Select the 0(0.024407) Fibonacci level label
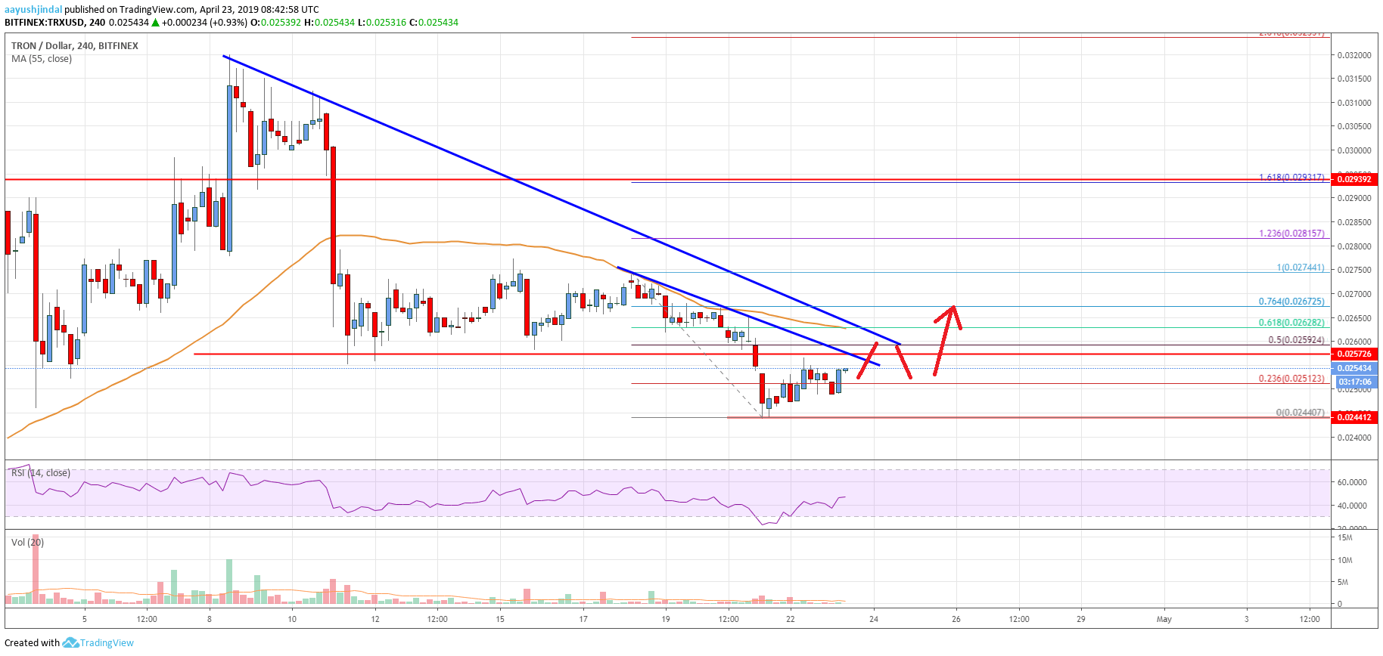The width and height of the screenshot is (1383, 656). coord(1301,413)
